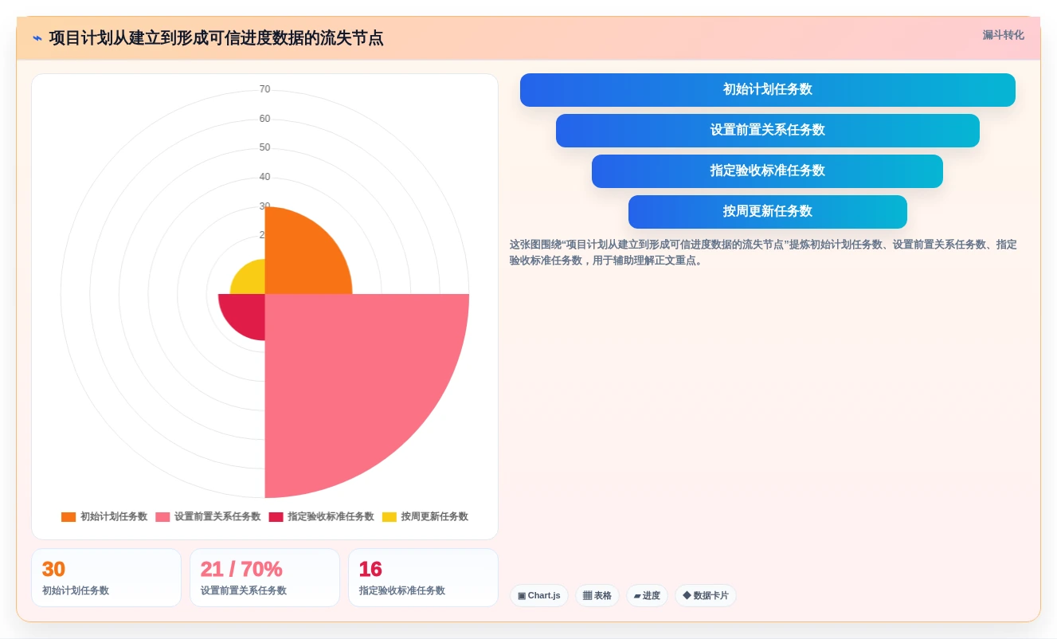Viewport: 1057px width, 639px height.
Task: Toggle 初始计划任务数 legend orange swatch
Action: pos(69,517)
